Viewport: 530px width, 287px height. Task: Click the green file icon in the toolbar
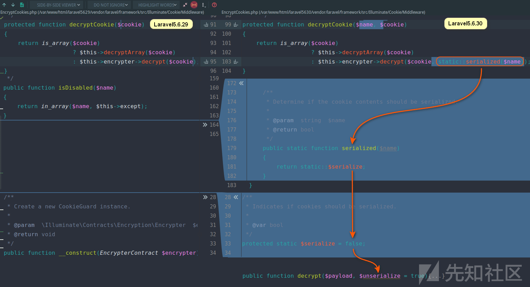point(22,5)
